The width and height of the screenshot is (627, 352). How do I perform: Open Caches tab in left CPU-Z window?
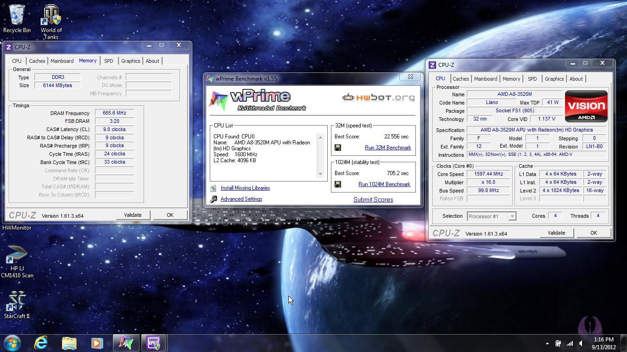click(37, 61)
